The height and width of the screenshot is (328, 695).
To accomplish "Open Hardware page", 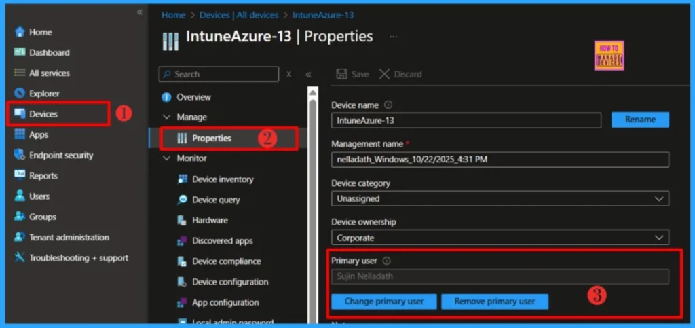I will pos(210,220).
